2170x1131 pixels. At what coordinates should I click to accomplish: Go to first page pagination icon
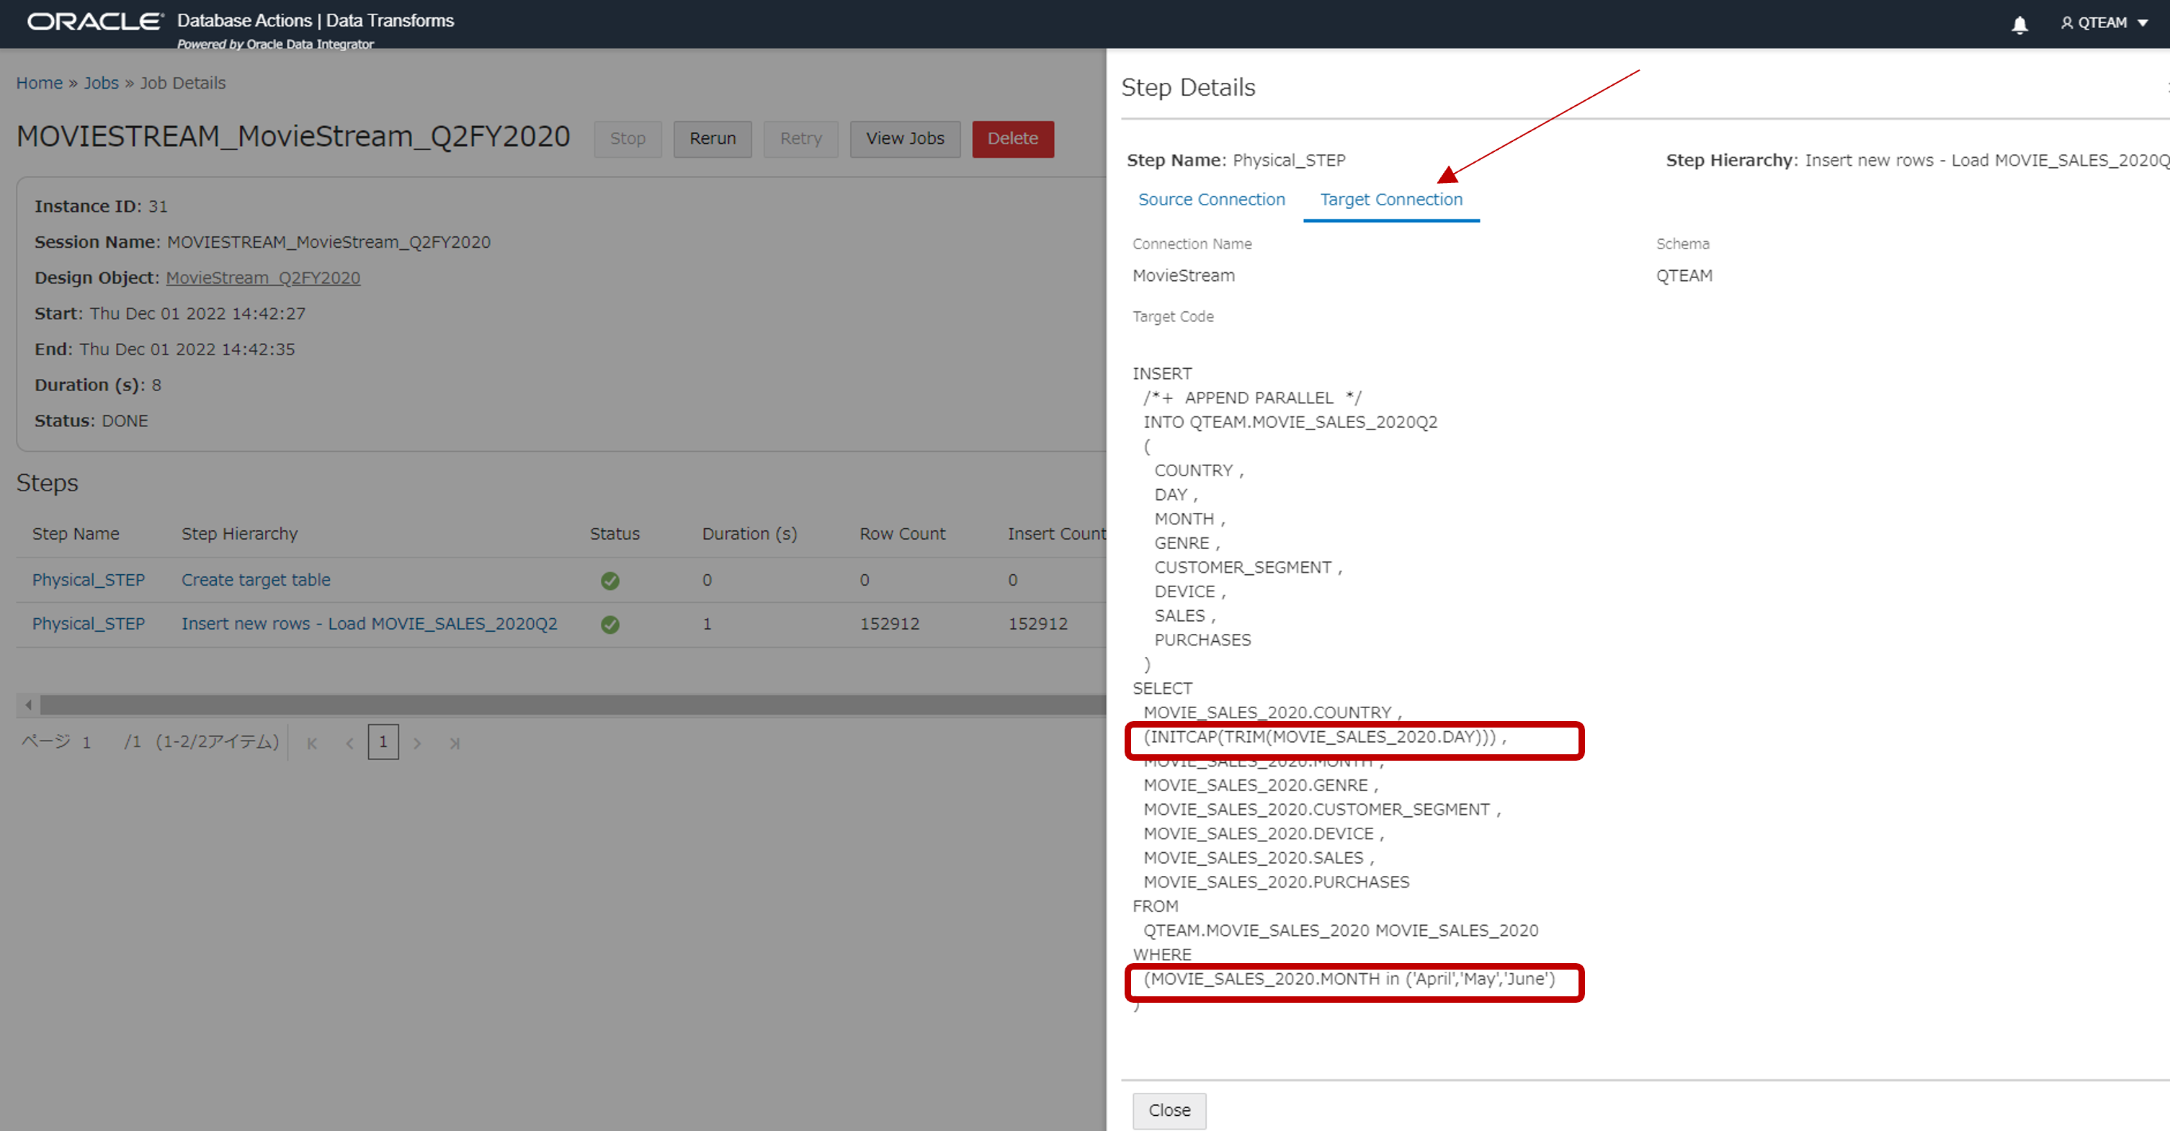[x=312, y=743]
